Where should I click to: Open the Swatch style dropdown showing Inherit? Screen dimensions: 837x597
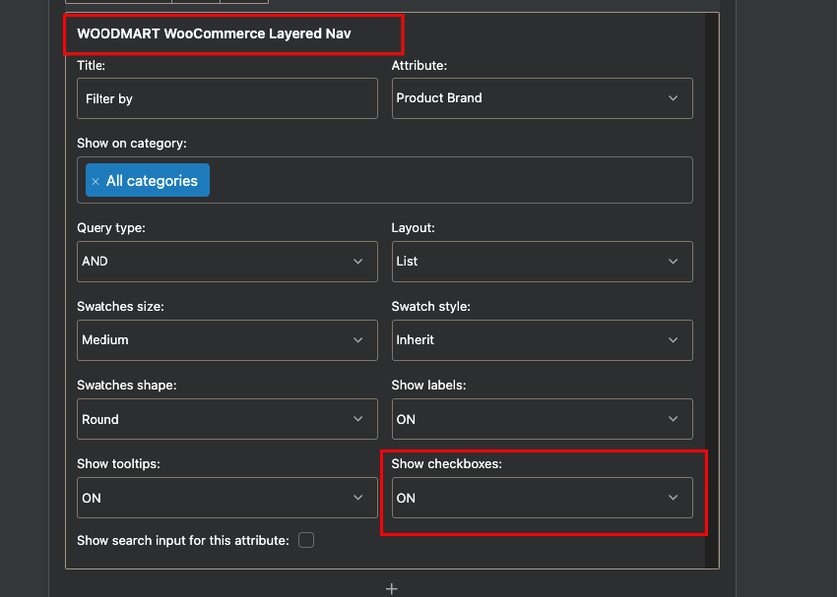click(542, 340)
